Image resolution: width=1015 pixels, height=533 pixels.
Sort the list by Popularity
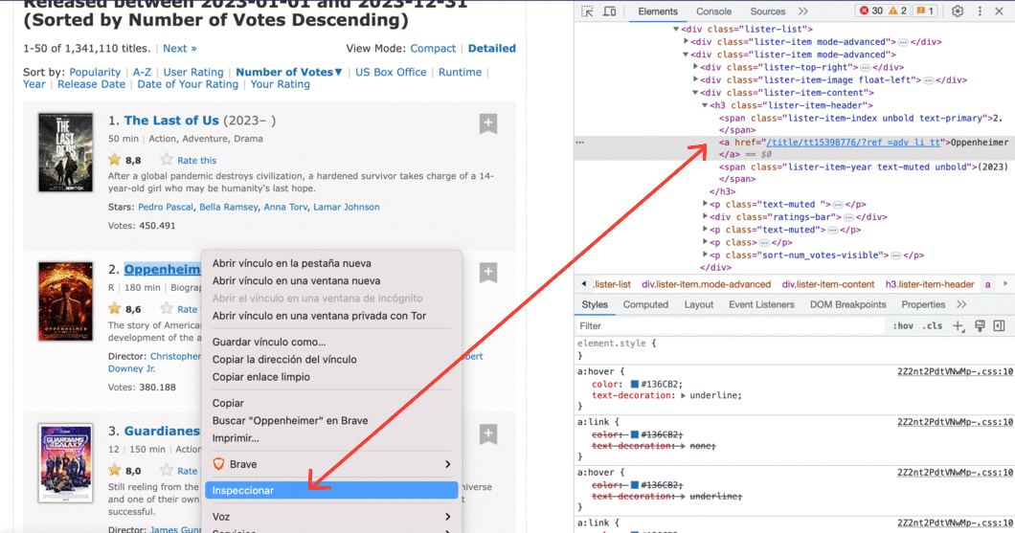(95, 72)
